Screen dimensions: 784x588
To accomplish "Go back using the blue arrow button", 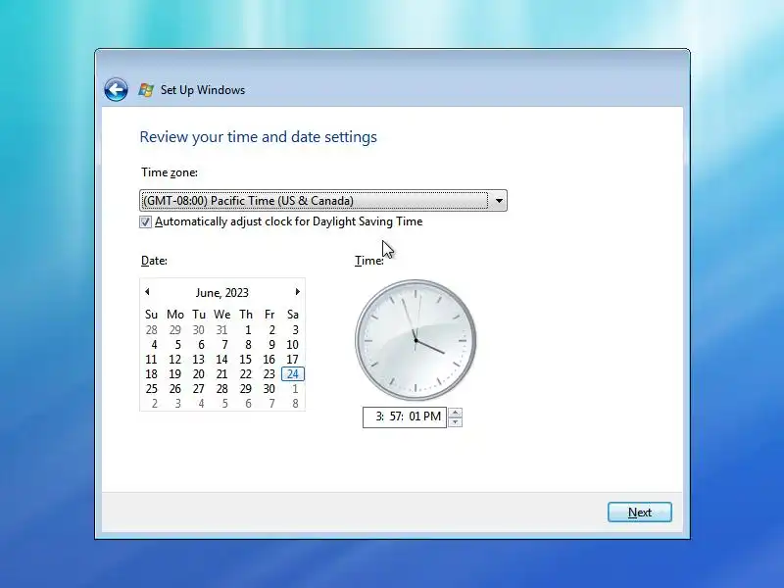I will [116, 90].
